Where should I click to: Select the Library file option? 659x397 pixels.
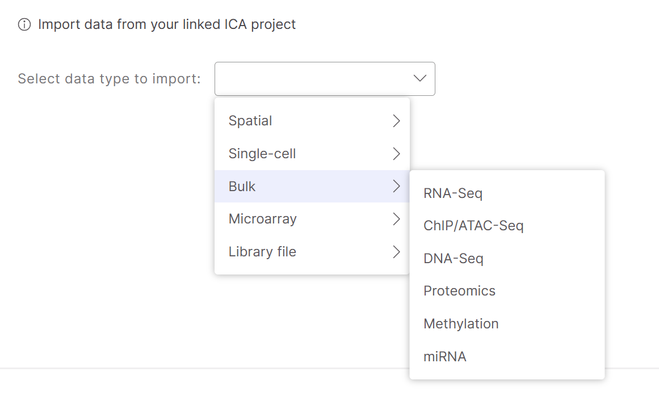tap(262, 252)
